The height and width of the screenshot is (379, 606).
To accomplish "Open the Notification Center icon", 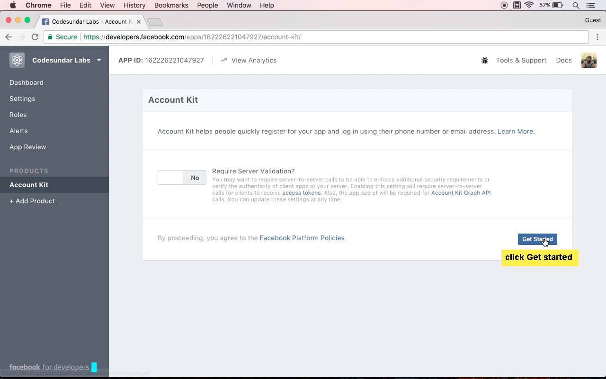I will 590,5.
